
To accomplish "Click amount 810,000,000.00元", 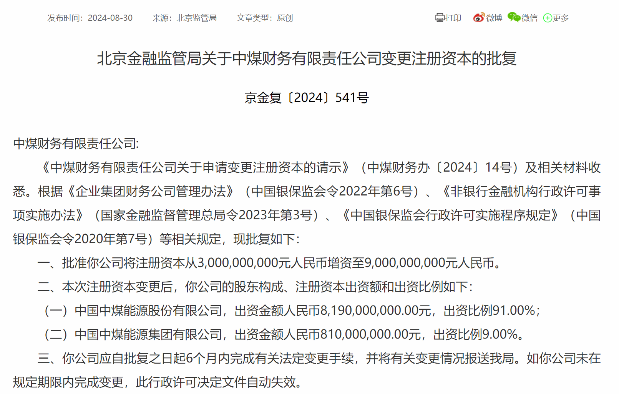I will [371, 334].
